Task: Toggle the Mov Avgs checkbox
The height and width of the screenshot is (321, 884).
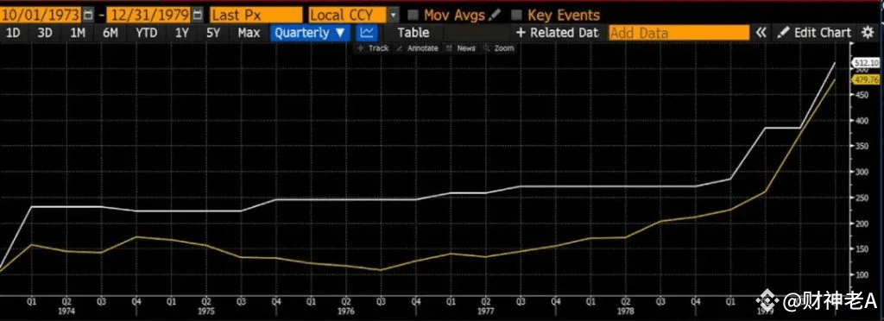Action: [413, 15]
